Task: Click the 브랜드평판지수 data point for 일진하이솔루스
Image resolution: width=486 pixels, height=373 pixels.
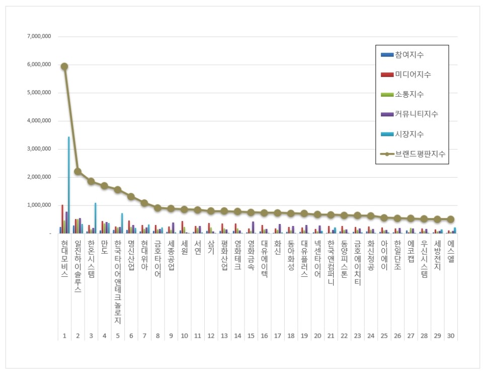Action: point(78,172)
